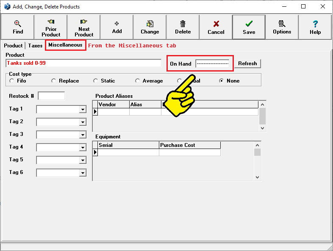Screen dimensions: 333x251
Task: Go to the Prior Product record
Action: point(51,27)
